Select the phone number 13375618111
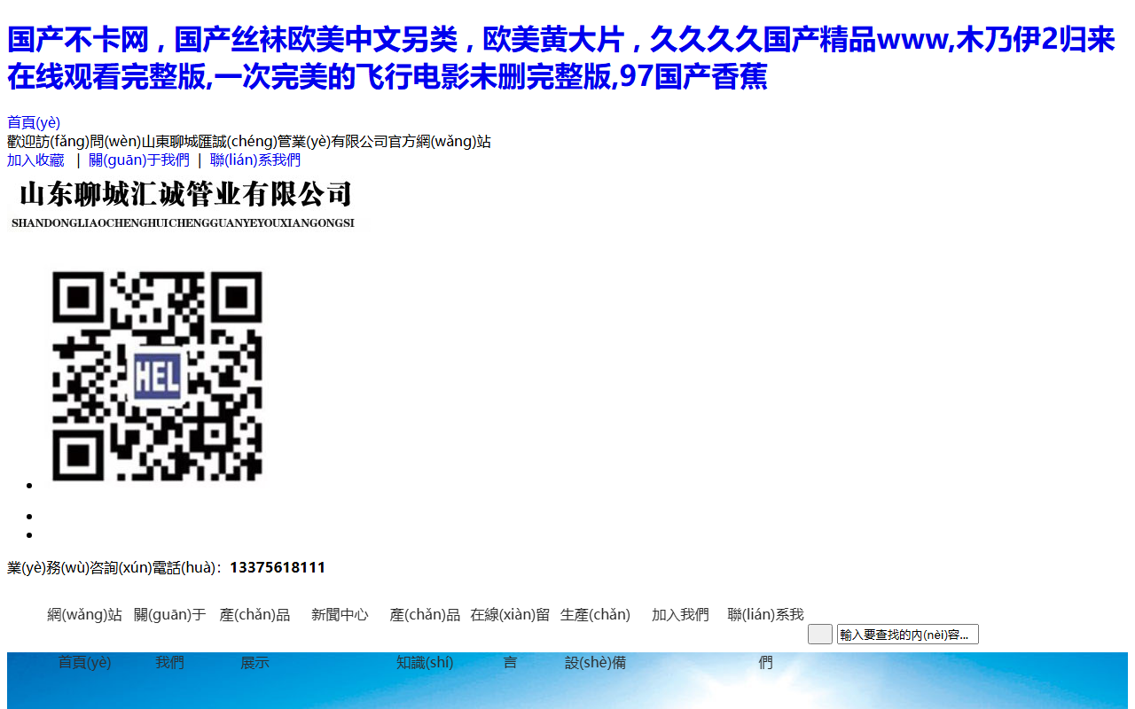Viewport: 1135px width, 709px height. coord(278,568)
